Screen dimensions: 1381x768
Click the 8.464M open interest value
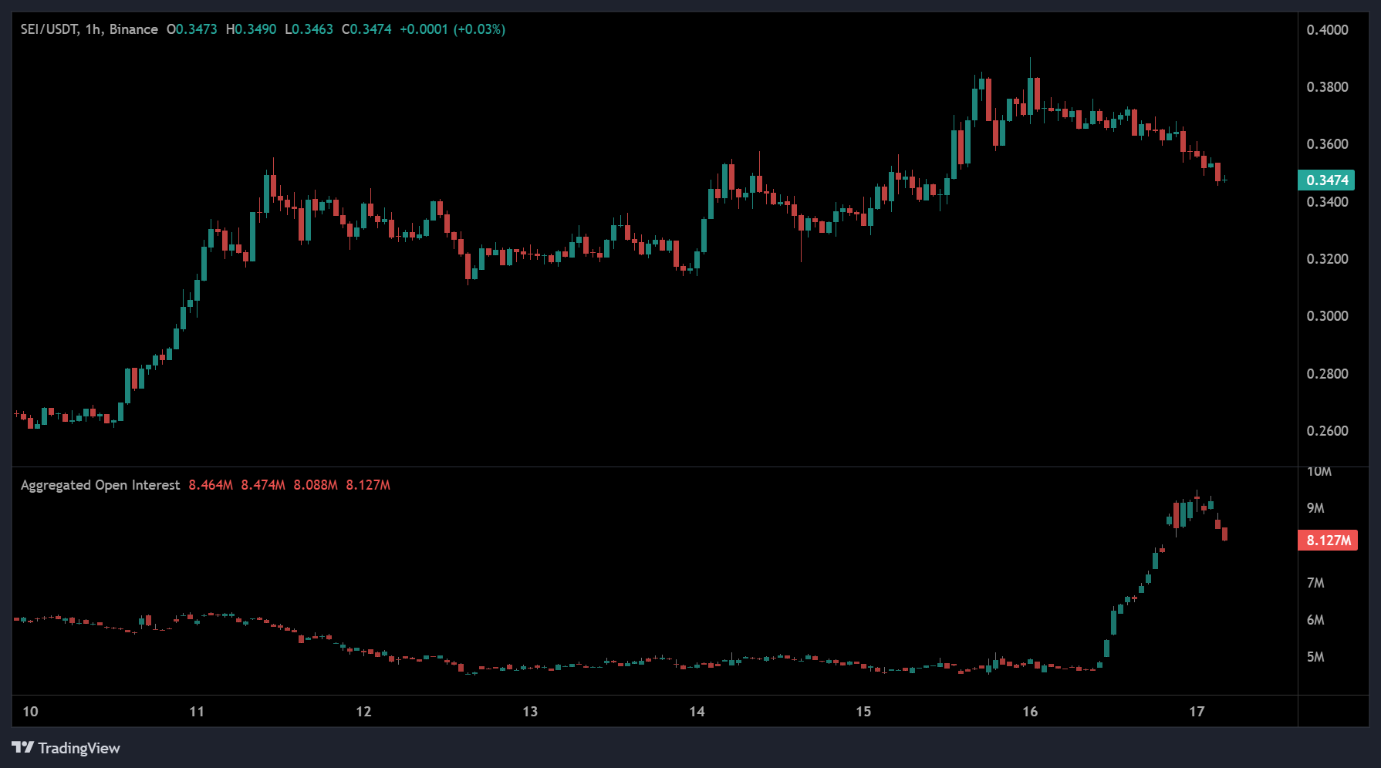coord(209,484)
